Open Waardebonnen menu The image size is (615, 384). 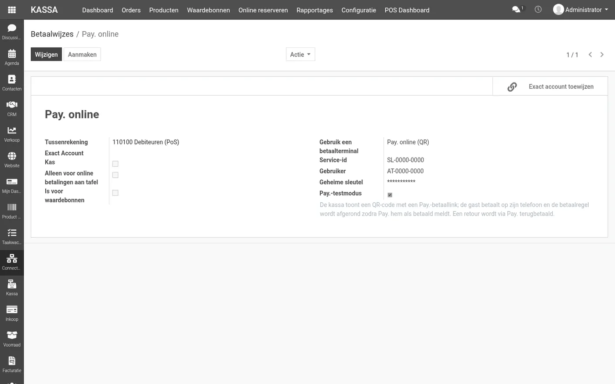(208, 10)
